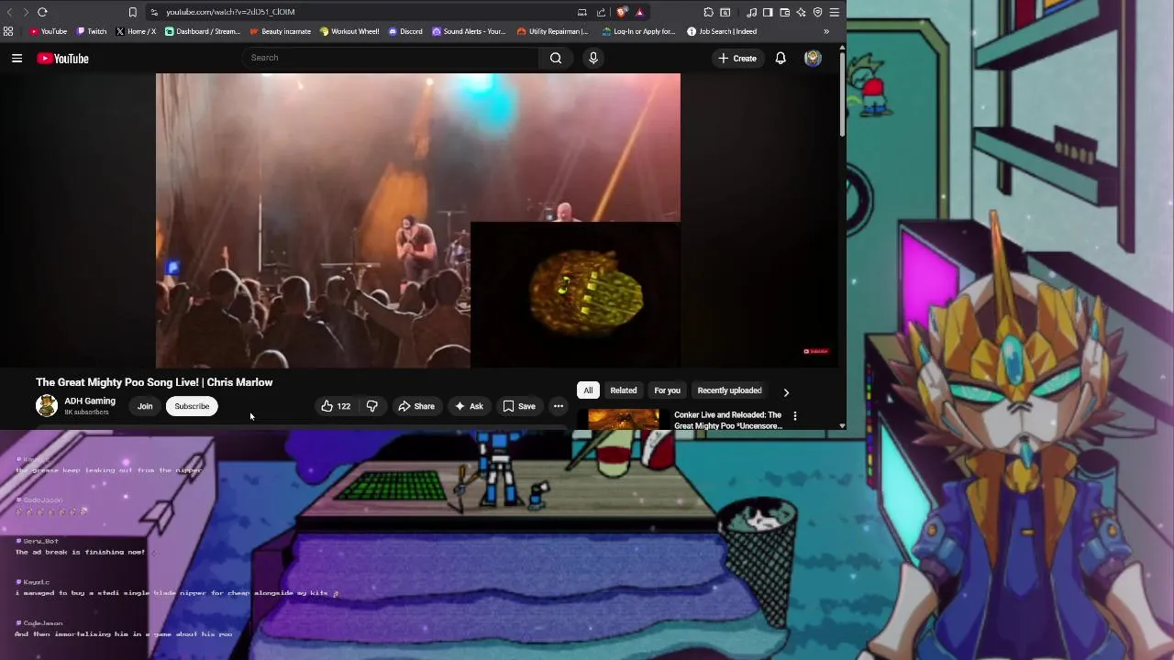This screenshot has width=1174, height=660.
Task: Click the magnifier search button
Action: coord(556,58)
